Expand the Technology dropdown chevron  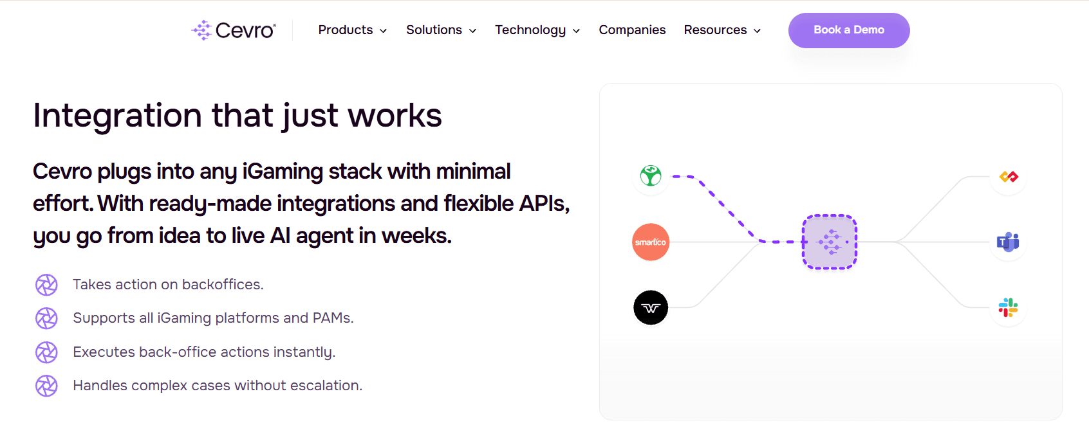coord(576,31)
